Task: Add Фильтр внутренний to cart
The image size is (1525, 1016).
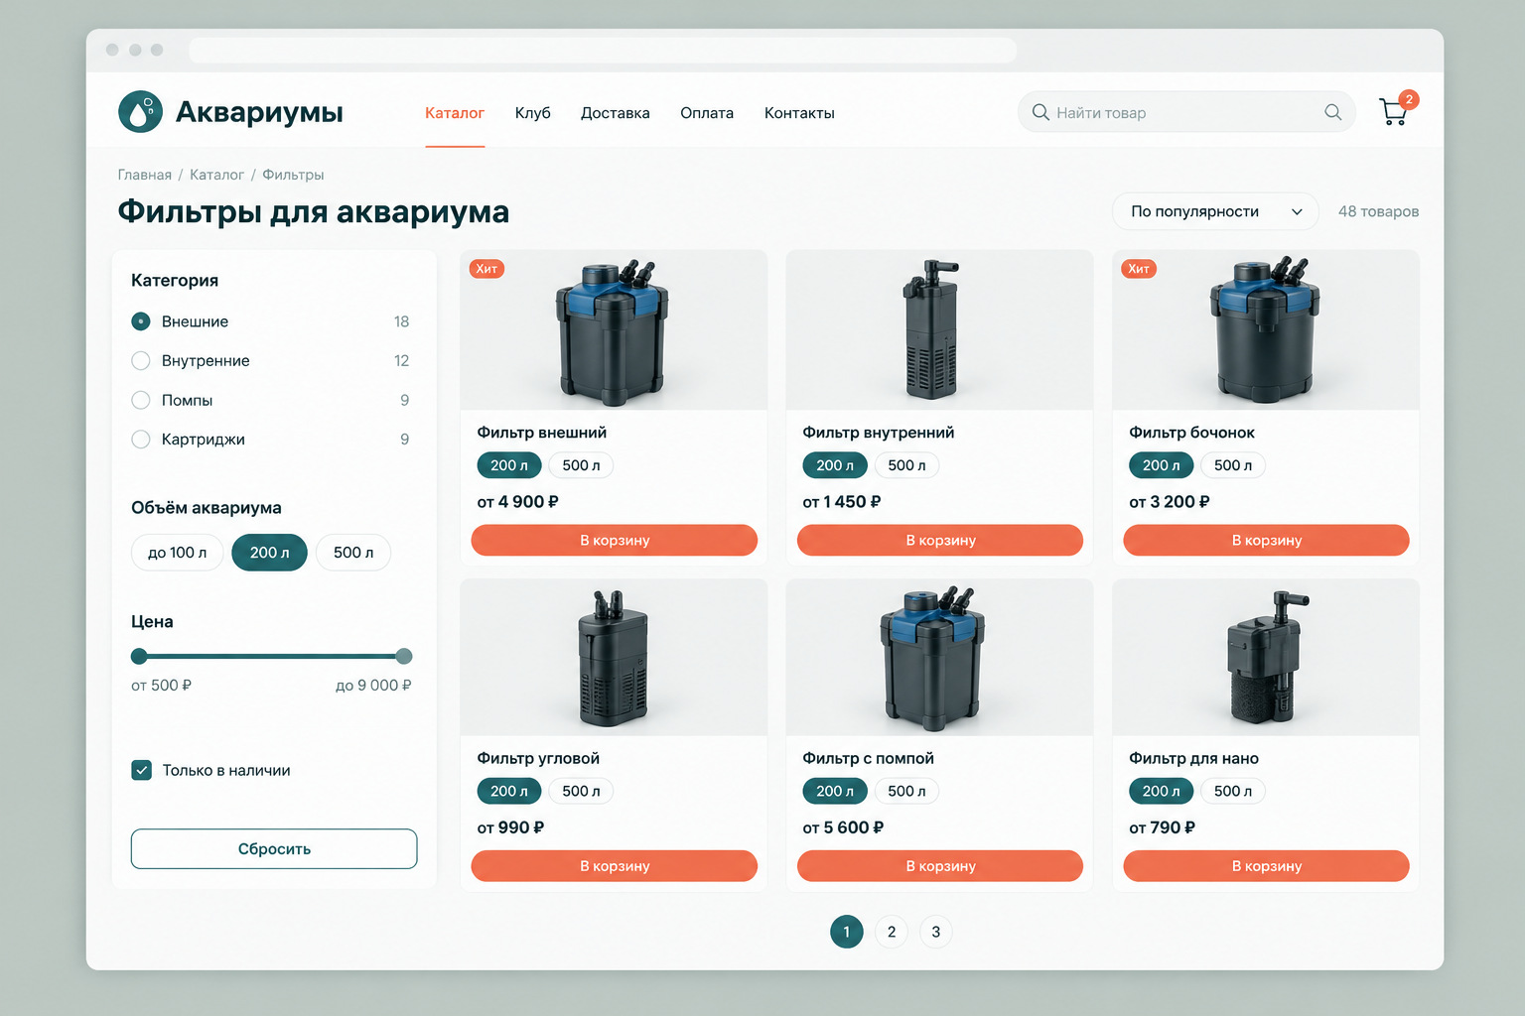Action: [940, 540]
